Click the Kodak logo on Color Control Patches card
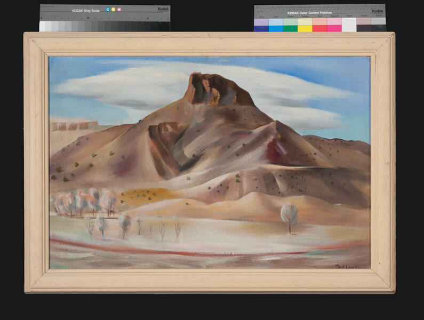424x320 pixels. point(377,11)
